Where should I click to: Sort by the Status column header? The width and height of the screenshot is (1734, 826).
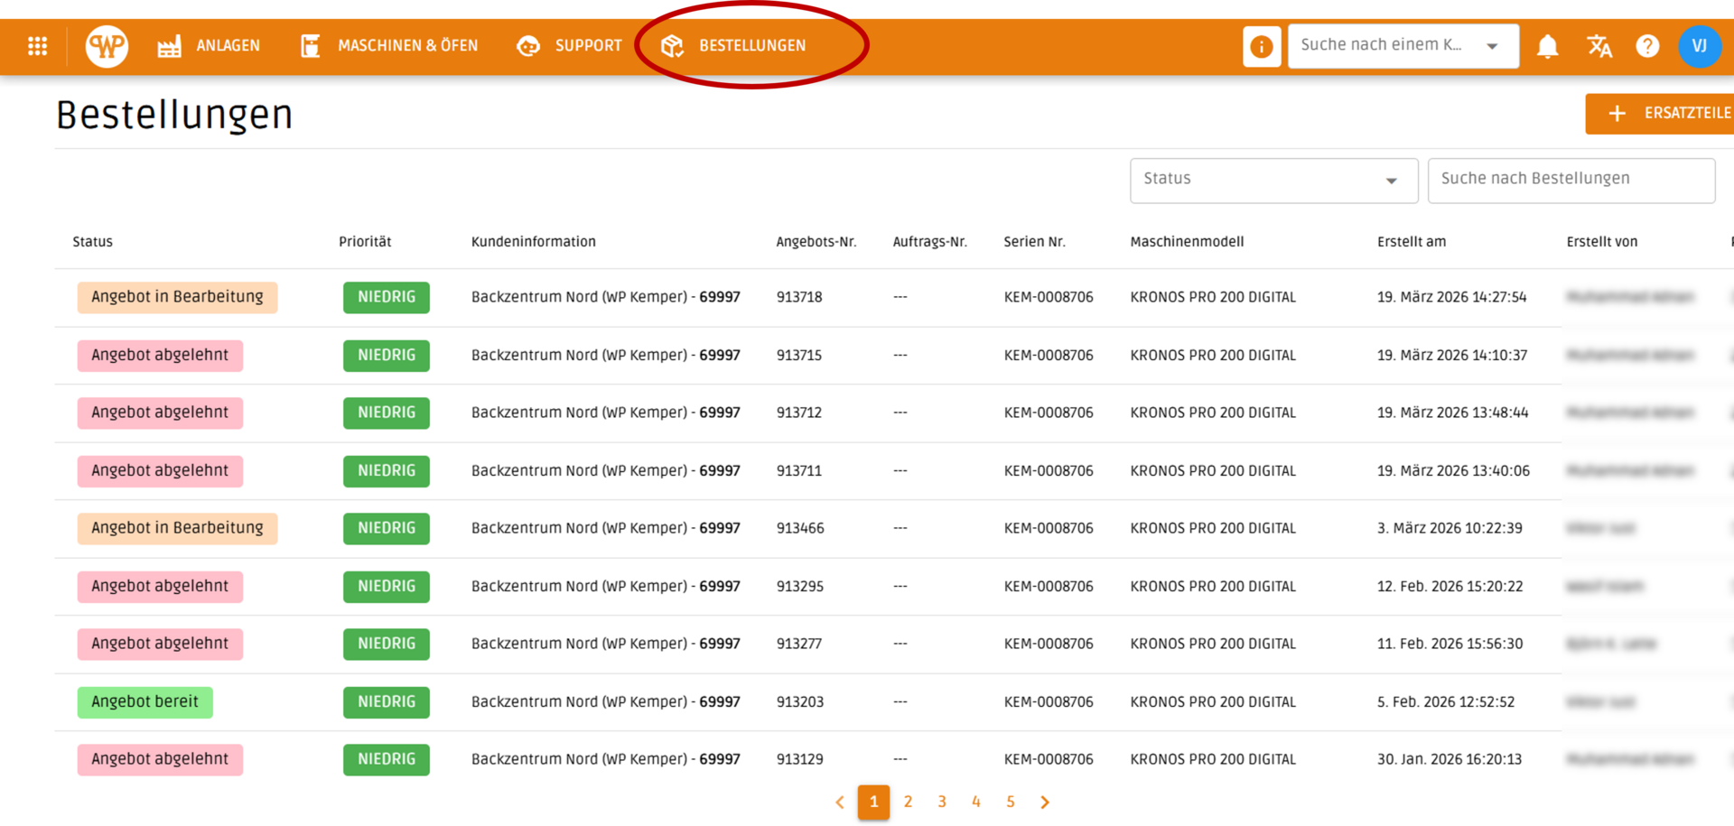[x=92, y=242]
